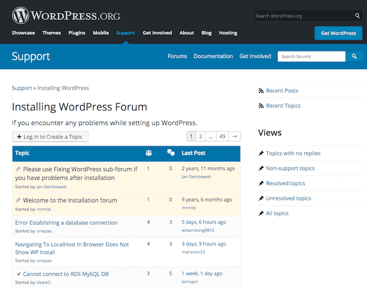Select page 1 in the pagination
Image resolution: width=367 pixels, height=288 pixels.
tap(191, 136)
